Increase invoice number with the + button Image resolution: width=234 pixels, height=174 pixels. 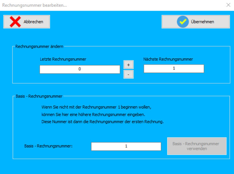click(128, 64)
